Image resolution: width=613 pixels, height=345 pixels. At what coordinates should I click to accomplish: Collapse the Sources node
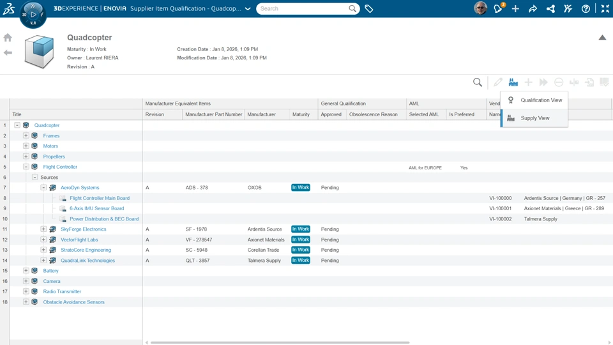click(34, 177)
